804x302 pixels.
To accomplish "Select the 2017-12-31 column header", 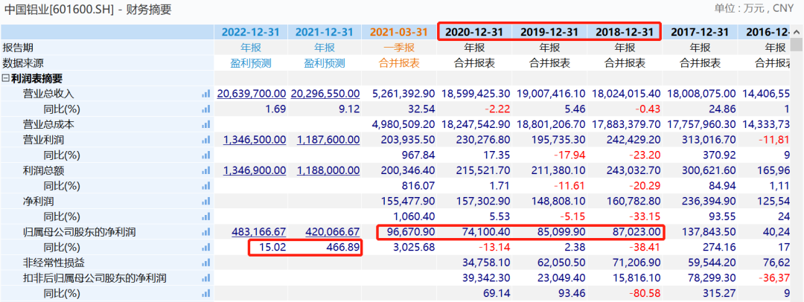I will [x=700, y=32].
